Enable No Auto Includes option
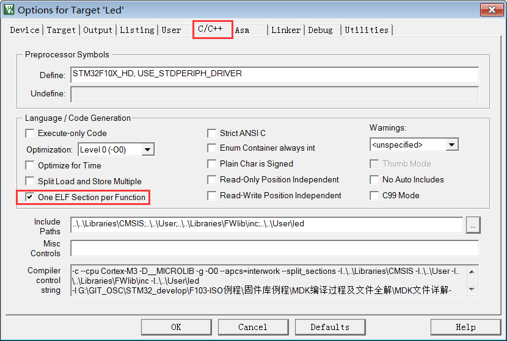The width and height of the screenshot is (507, 341). (374, 179)
